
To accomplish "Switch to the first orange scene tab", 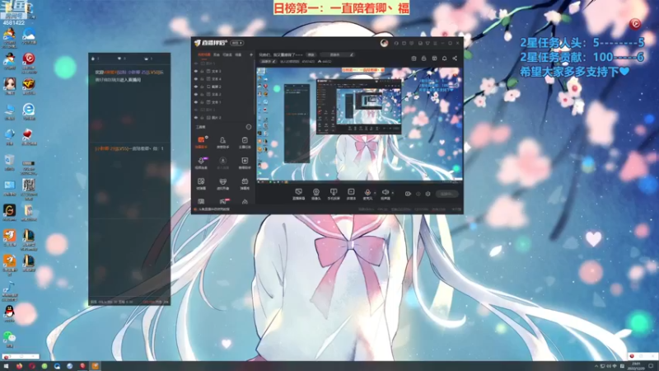I will 203,54.
